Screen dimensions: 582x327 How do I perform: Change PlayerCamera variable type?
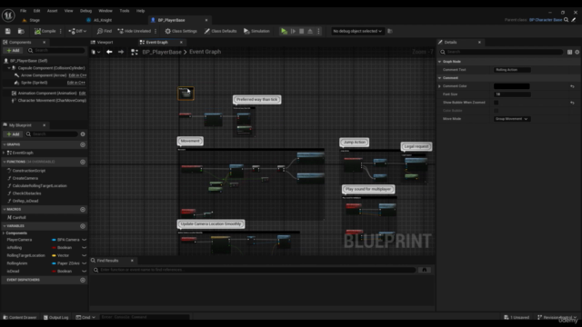point(66,240)
